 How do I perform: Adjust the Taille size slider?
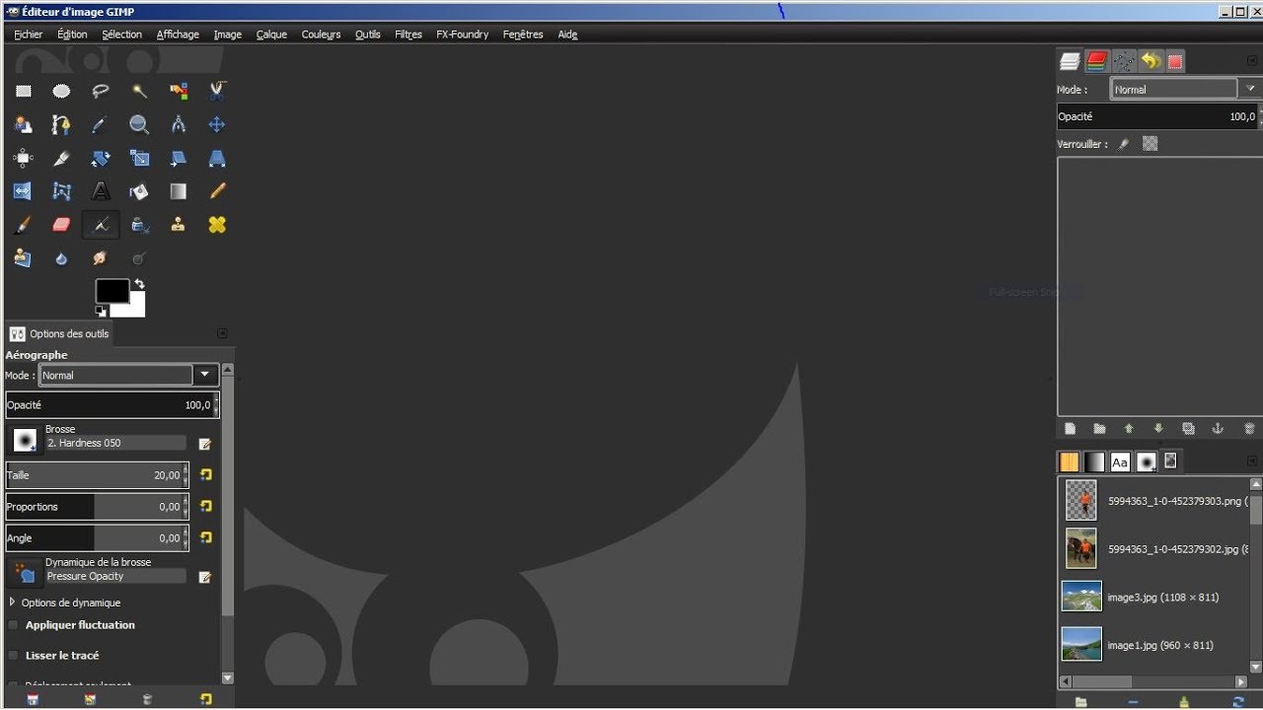click(x=98, y=475)
